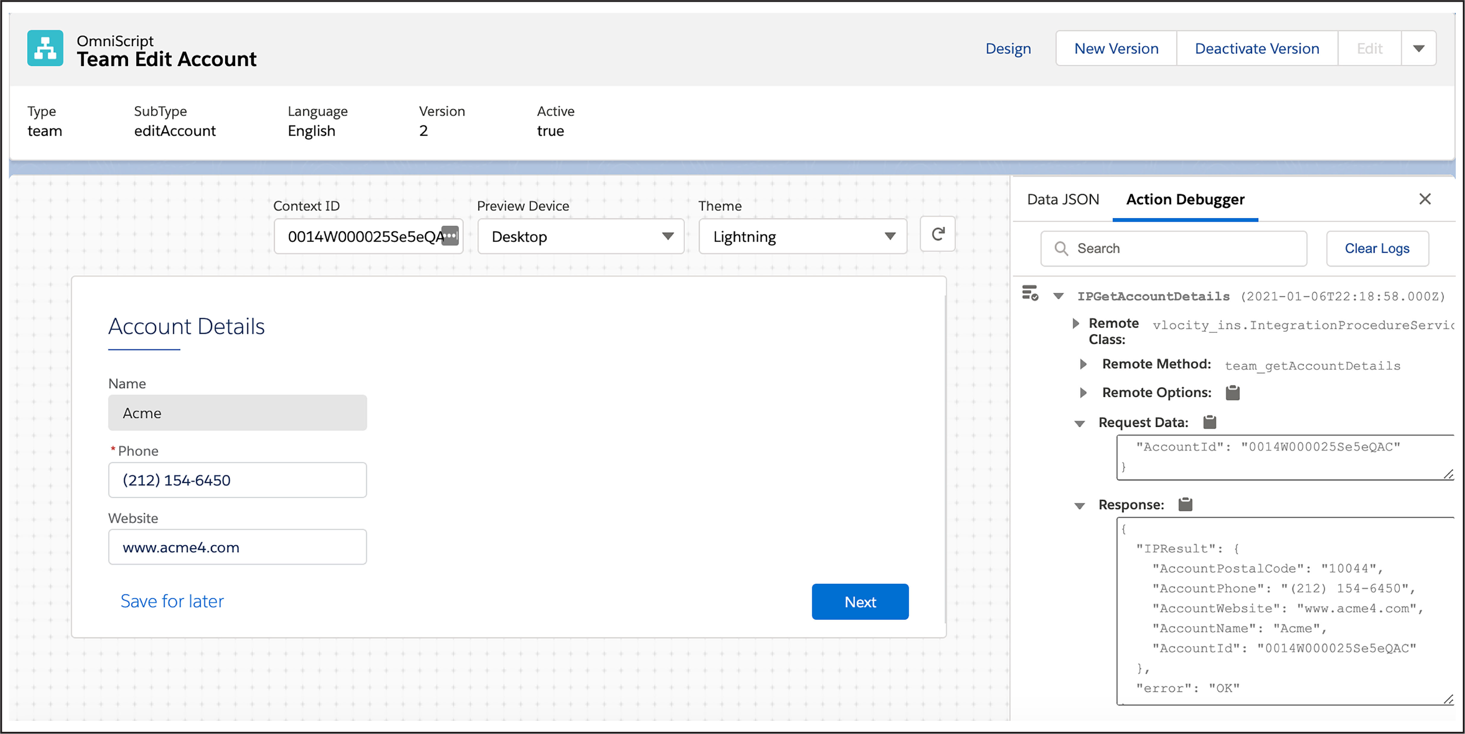Click the Save for later link

[x=172, y=601]
